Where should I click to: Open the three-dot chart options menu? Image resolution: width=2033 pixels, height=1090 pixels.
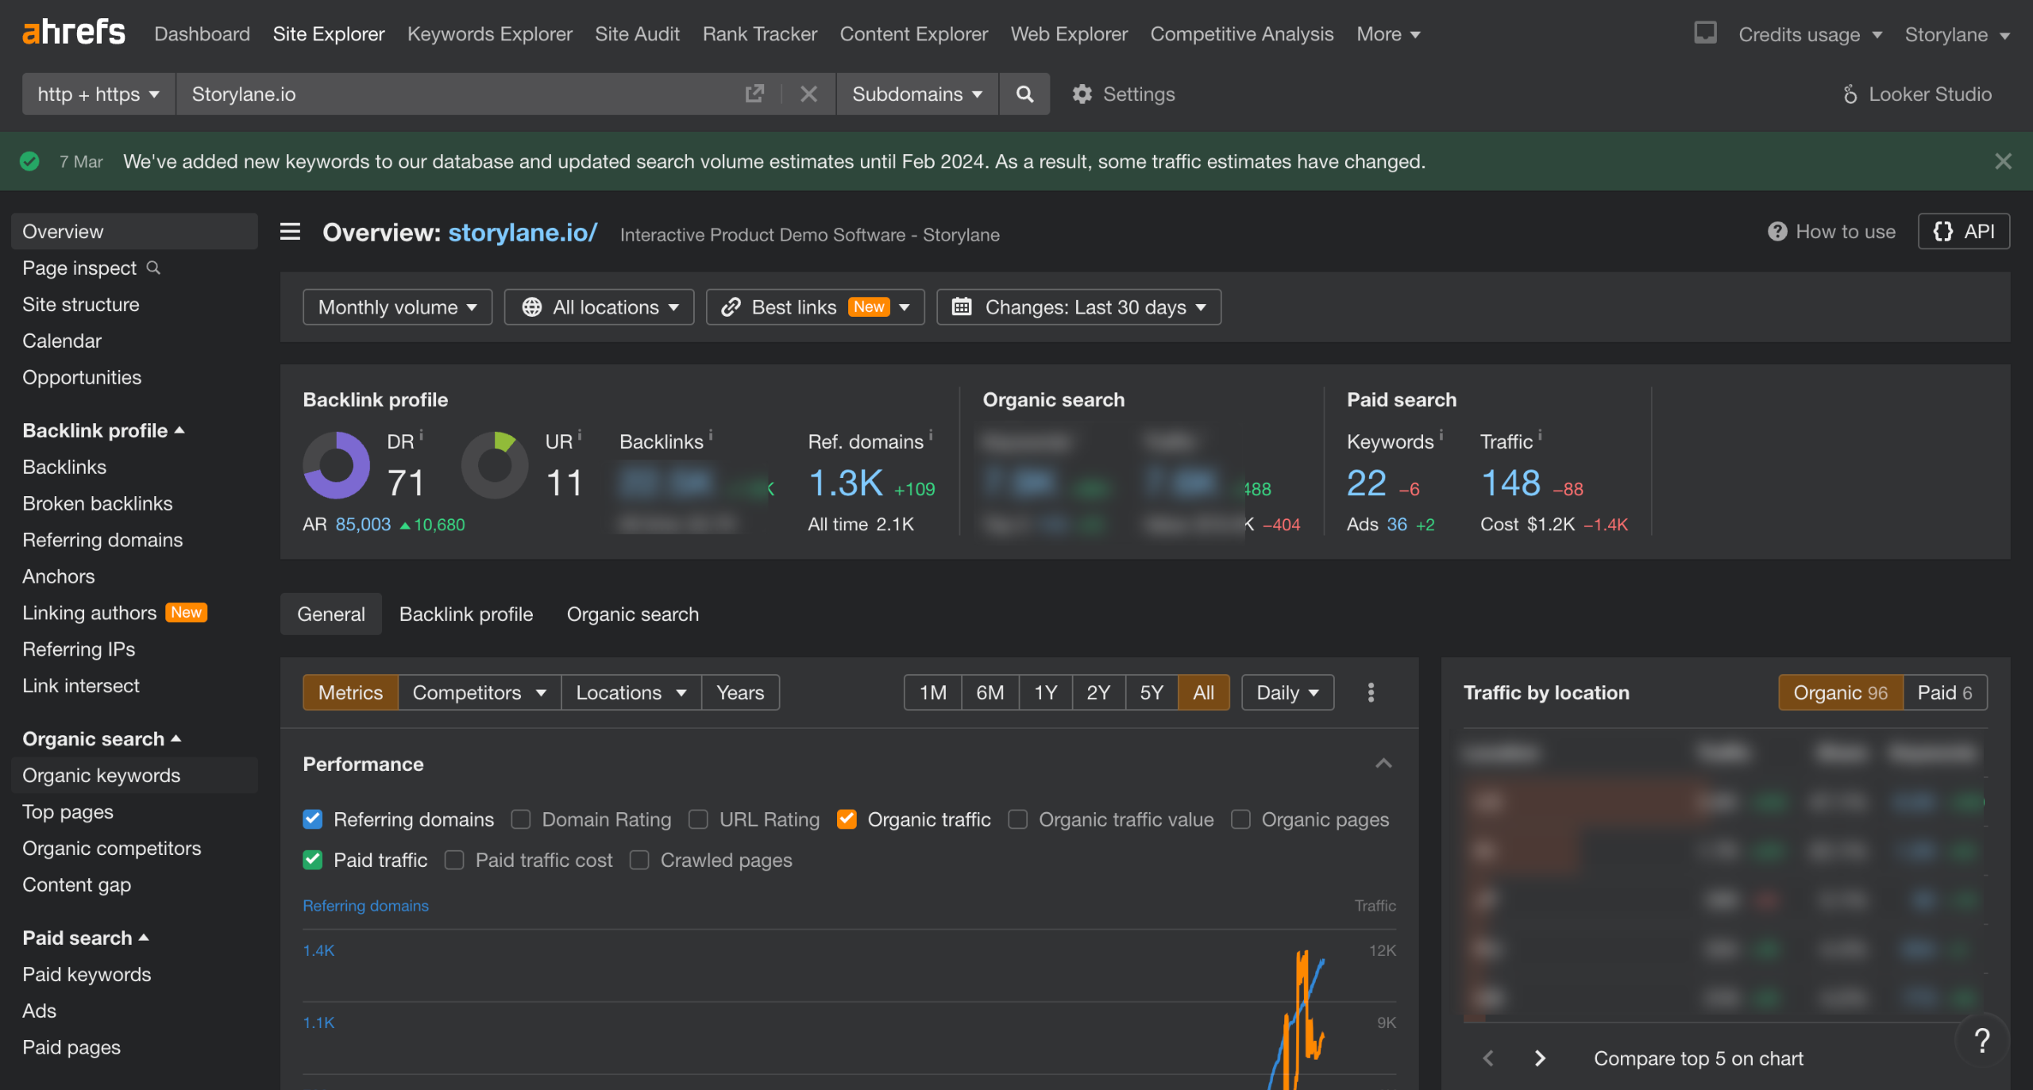(x=1371, y=692)
